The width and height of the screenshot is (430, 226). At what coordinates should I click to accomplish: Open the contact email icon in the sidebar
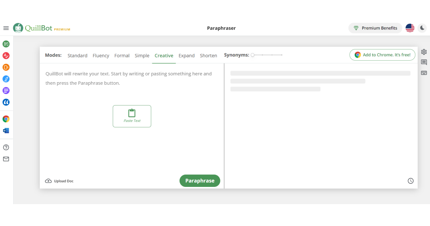coord(6,159)
